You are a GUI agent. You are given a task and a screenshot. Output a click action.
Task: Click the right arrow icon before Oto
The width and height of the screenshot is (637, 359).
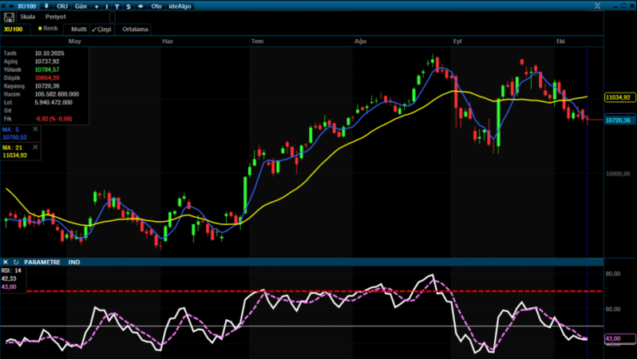(140, 6)
